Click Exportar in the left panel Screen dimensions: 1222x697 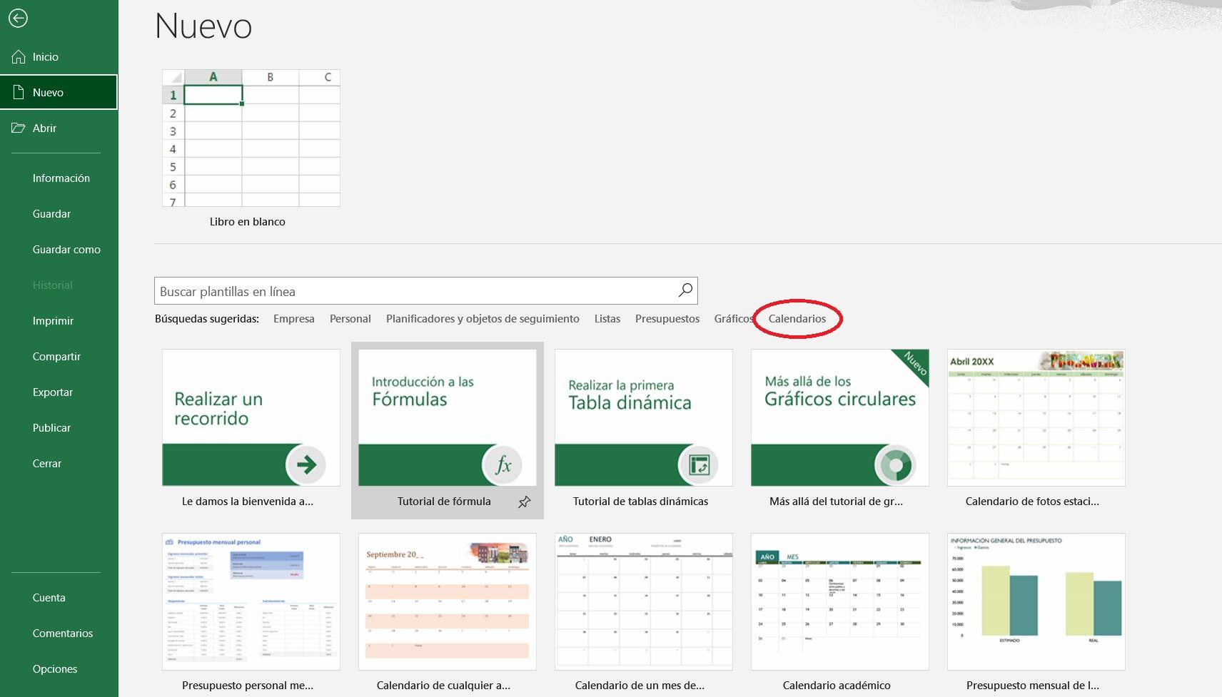tap(52, 392)
